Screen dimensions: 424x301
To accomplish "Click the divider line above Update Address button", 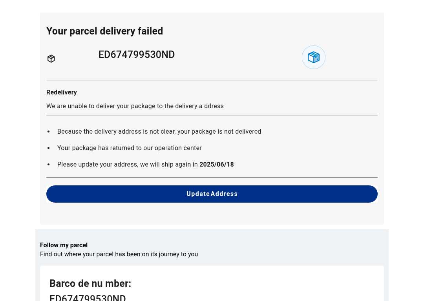I will pos(212,178).
